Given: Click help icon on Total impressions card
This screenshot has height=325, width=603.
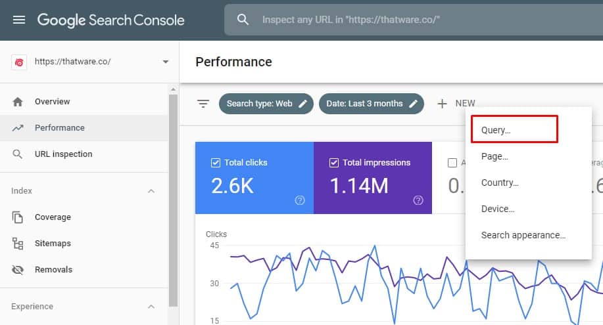Looking at the screenshot, I should 418,200.
